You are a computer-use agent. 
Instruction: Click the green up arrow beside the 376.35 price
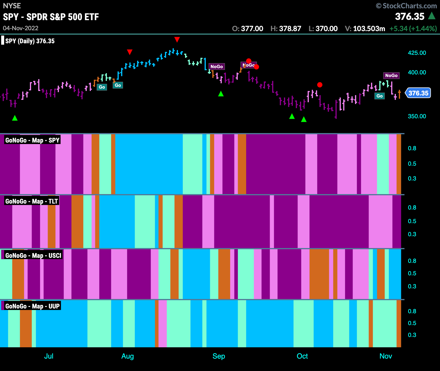432,16
